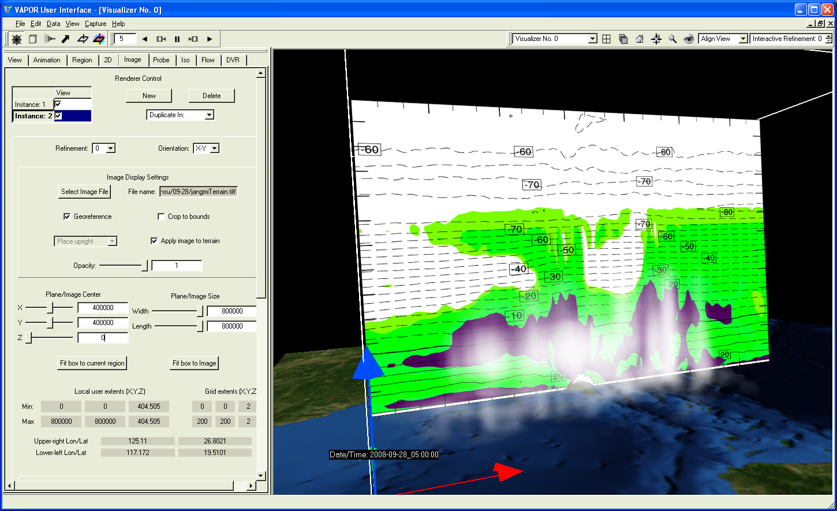Screen dimensions: 837x511
Task: Open the Capture menu
Action: [x=95, y=24]
